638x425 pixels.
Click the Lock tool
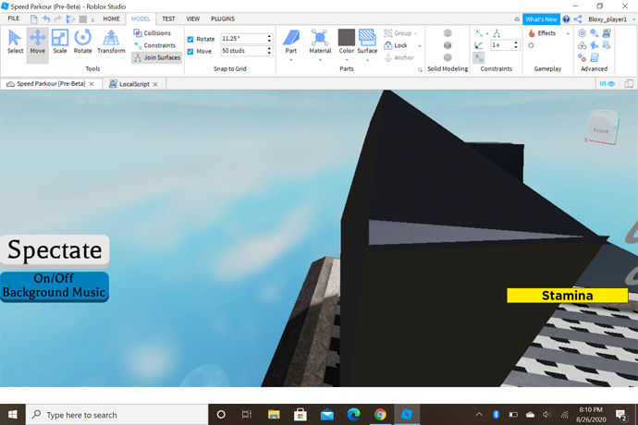(x=396, y=45)
